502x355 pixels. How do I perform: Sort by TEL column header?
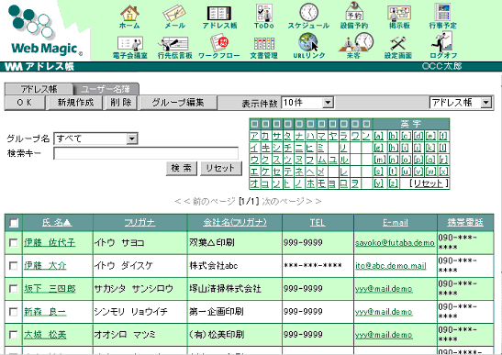coord(318,223)
